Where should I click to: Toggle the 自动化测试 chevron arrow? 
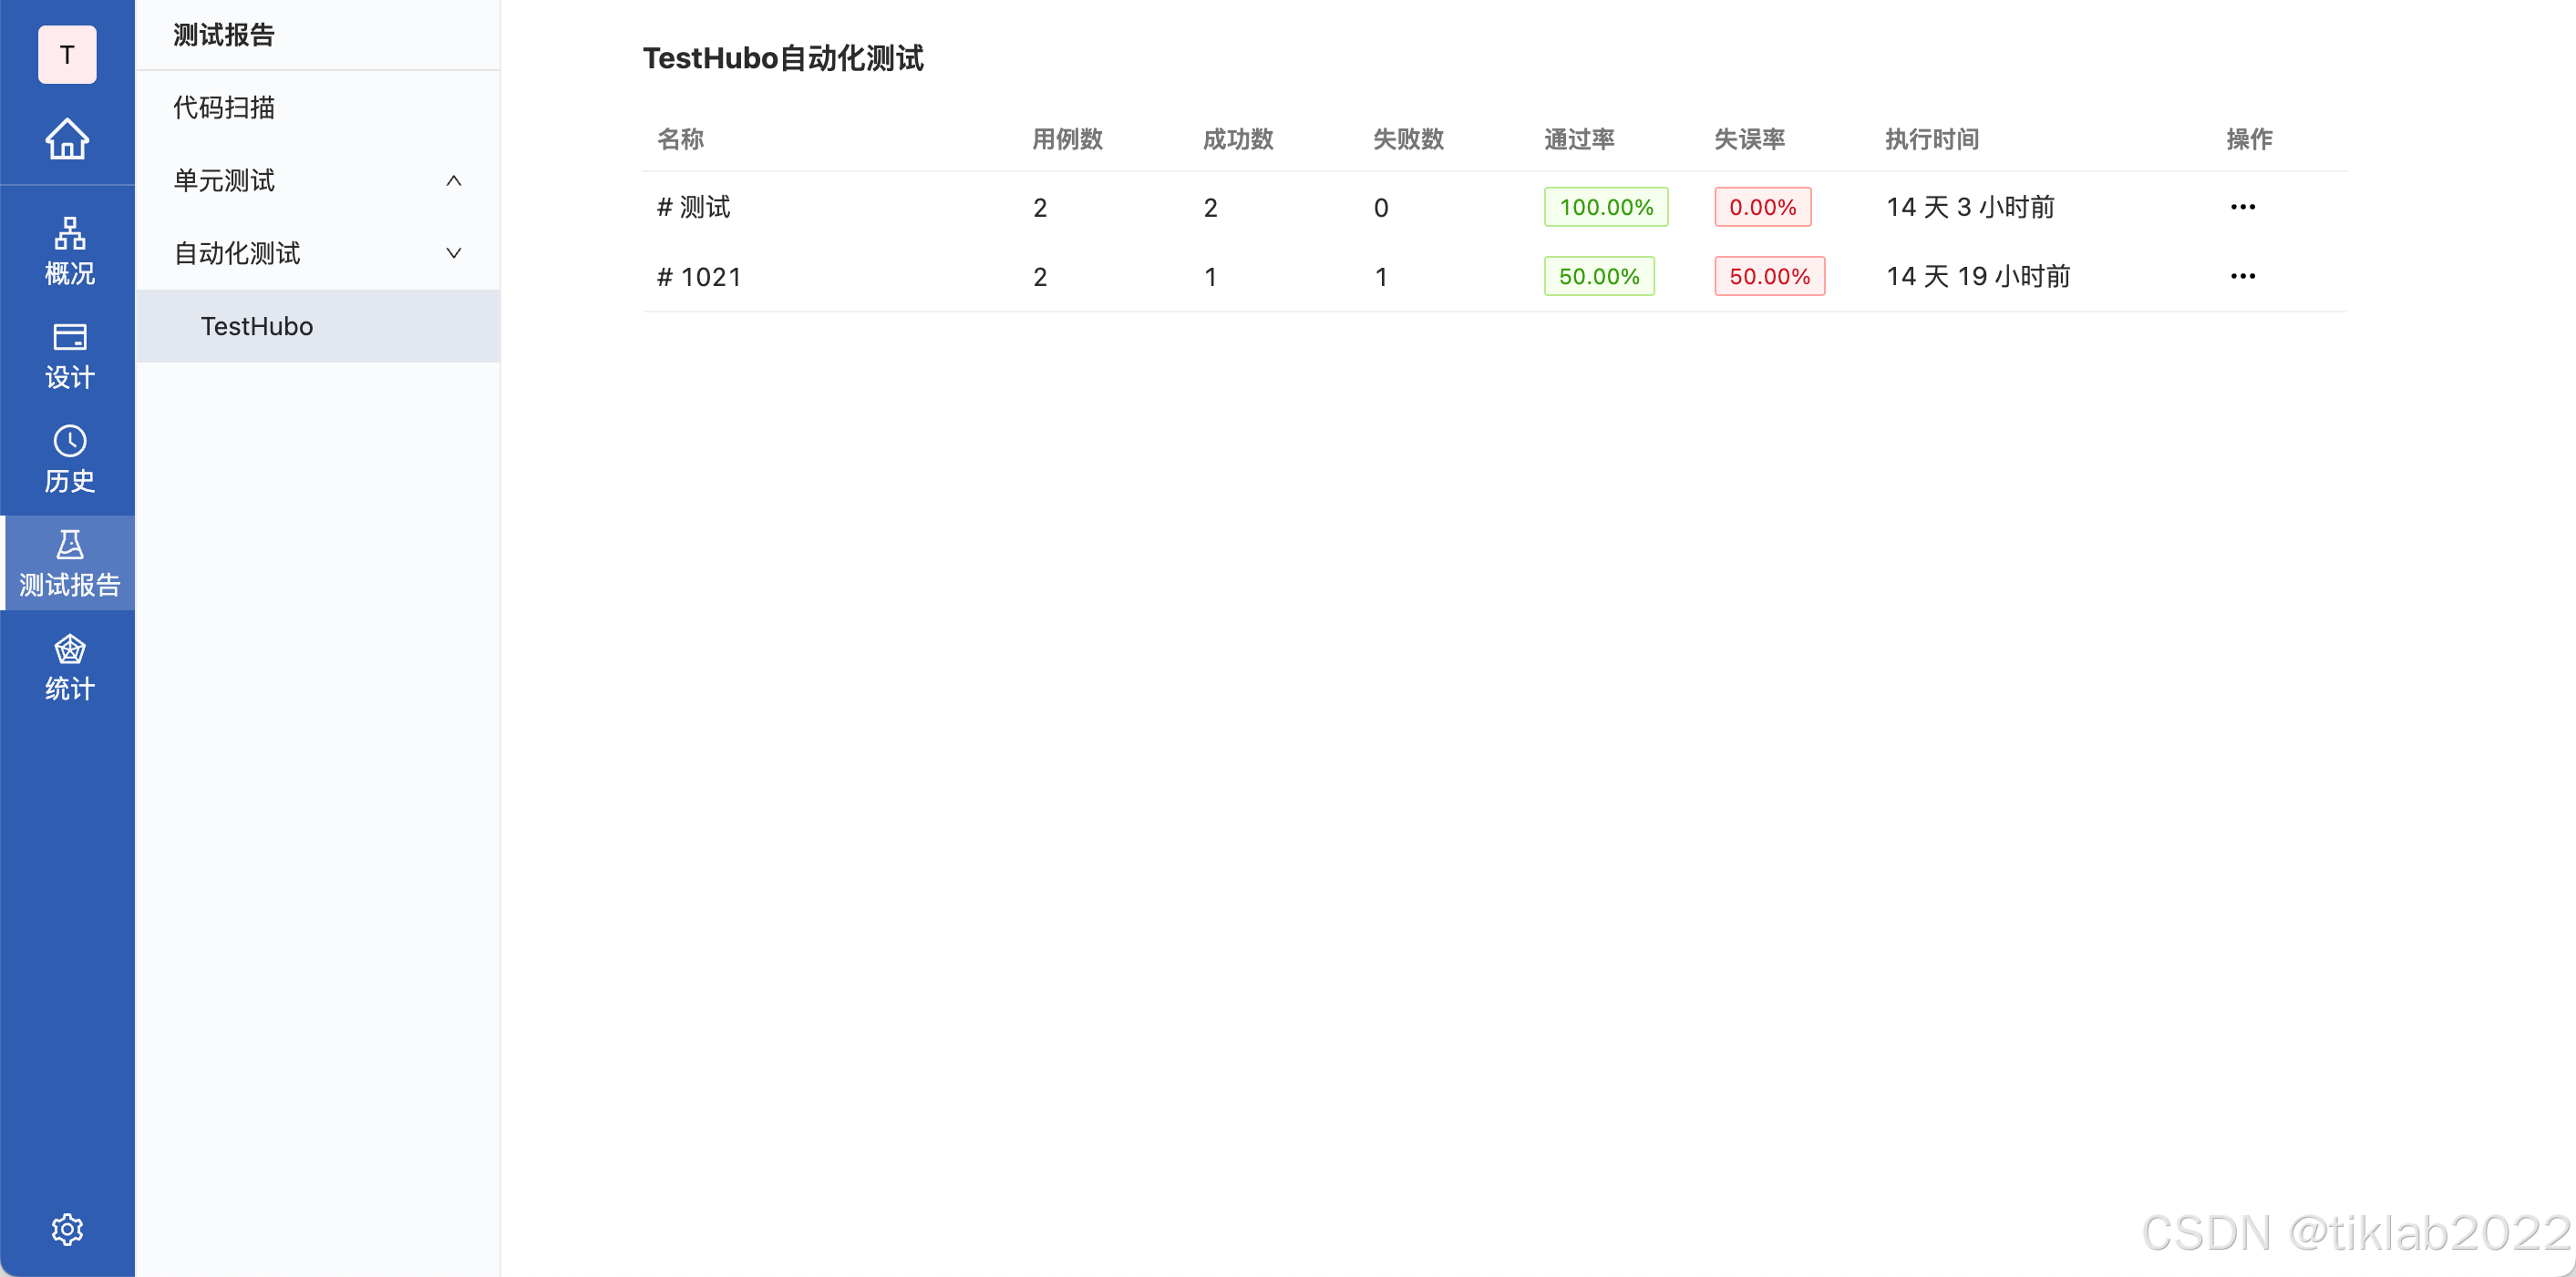454,254
